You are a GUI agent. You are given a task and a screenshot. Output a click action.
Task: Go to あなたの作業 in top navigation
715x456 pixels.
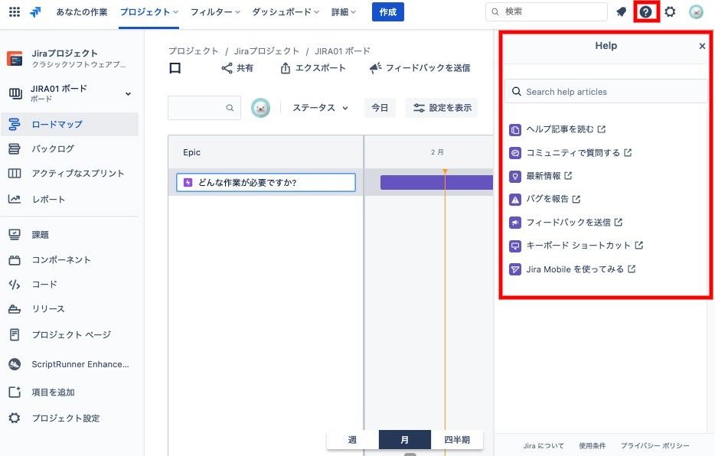(x=82, y=12)
